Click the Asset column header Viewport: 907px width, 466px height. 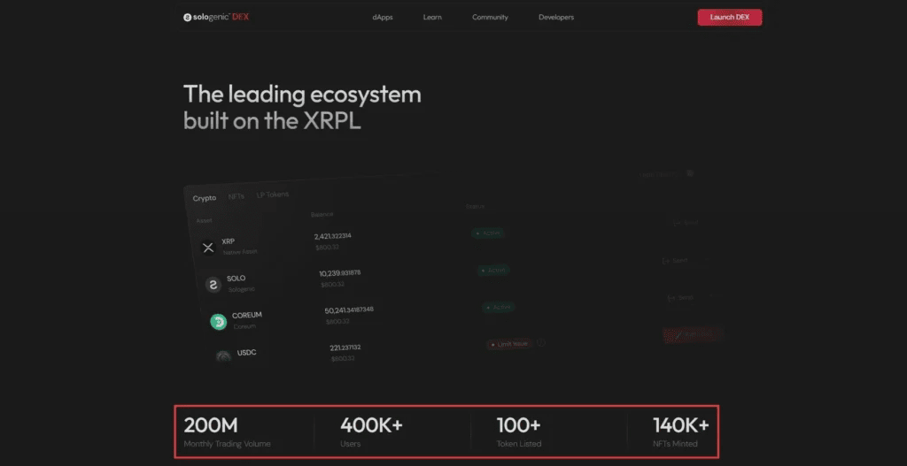click(204, 220)
